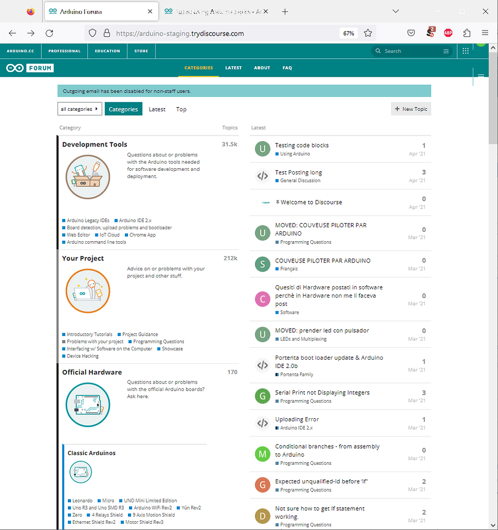Click the browser forward arrow
498x530 pixels.
(31, 33)
